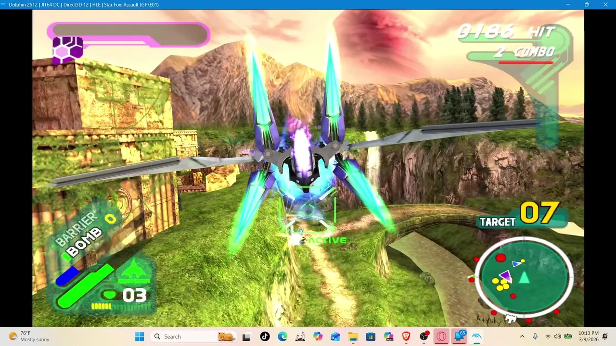Image resolution: width=616 pixels, height=346 pixels.
Task: Open Microsoft Copilot from taskbar
Action: (x=318, y=336)
